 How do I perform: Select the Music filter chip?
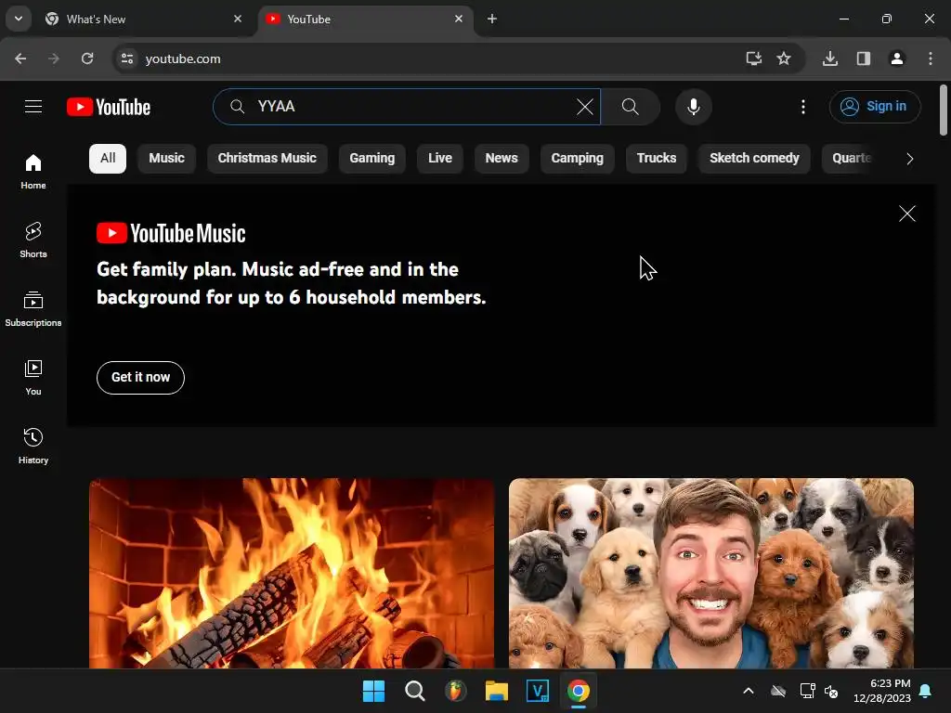tap(167, 158)
